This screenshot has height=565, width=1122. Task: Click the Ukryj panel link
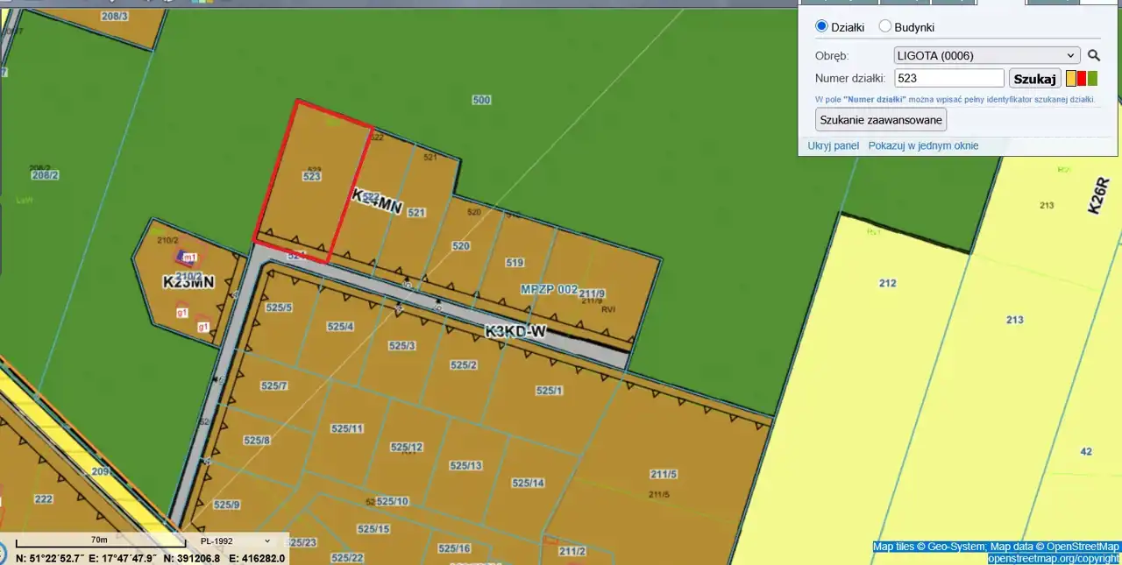(x=833, y=145)
